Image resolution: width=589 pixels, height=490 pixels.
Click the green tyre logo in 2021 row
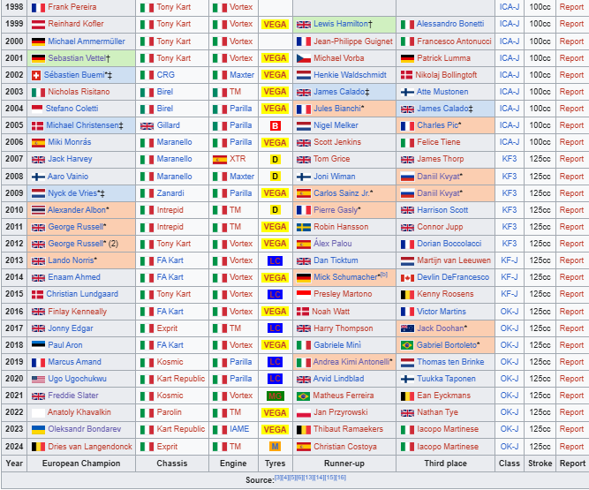click(275, 396)
